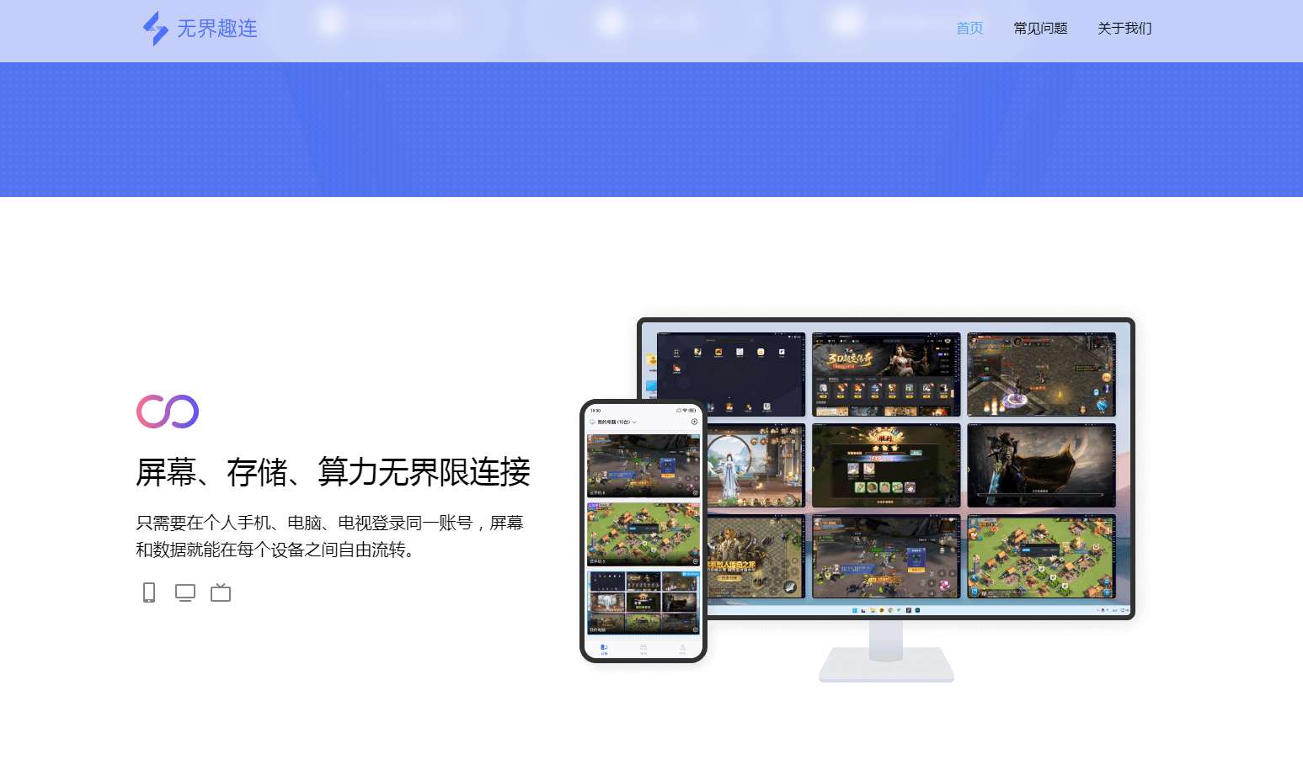Select the computer monitor device icon
Screen dimensions: 1303x765
click(x=185, y=592)
